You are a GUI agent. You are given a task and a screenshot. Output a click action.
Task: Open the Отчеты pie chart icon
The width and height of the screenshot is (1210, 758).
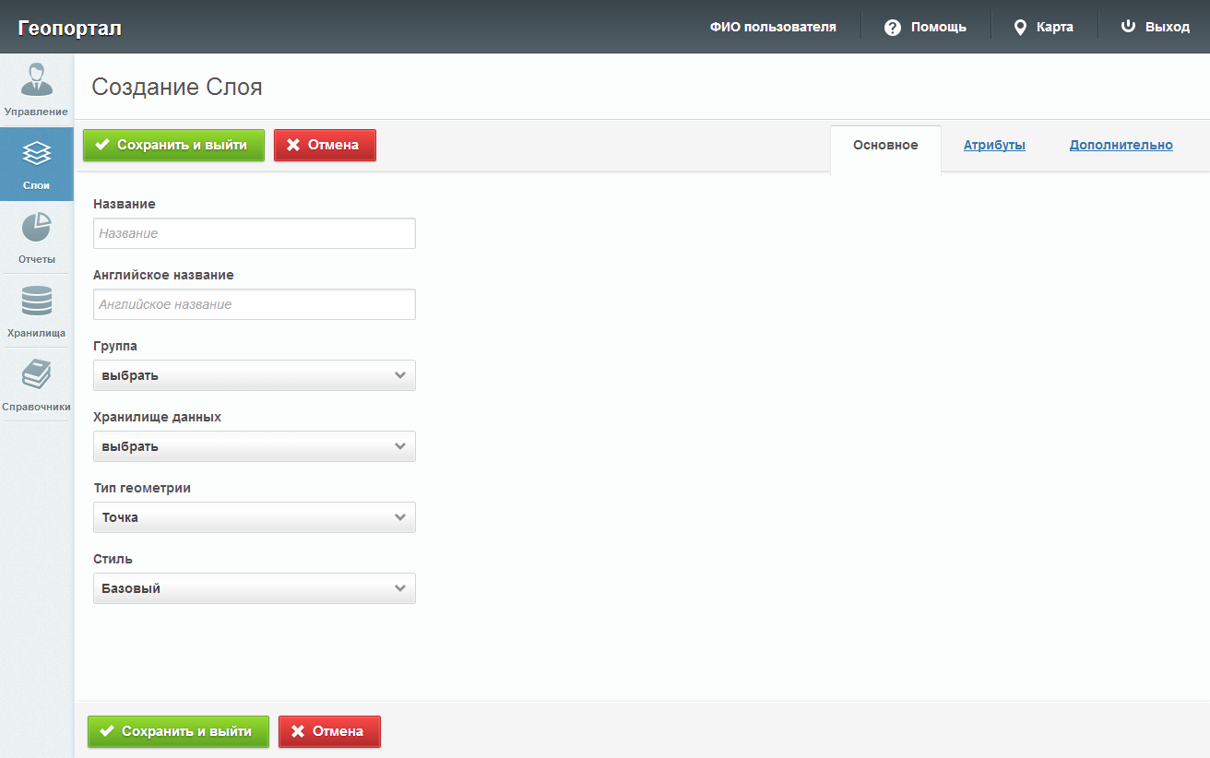click(x=36, y=227)
